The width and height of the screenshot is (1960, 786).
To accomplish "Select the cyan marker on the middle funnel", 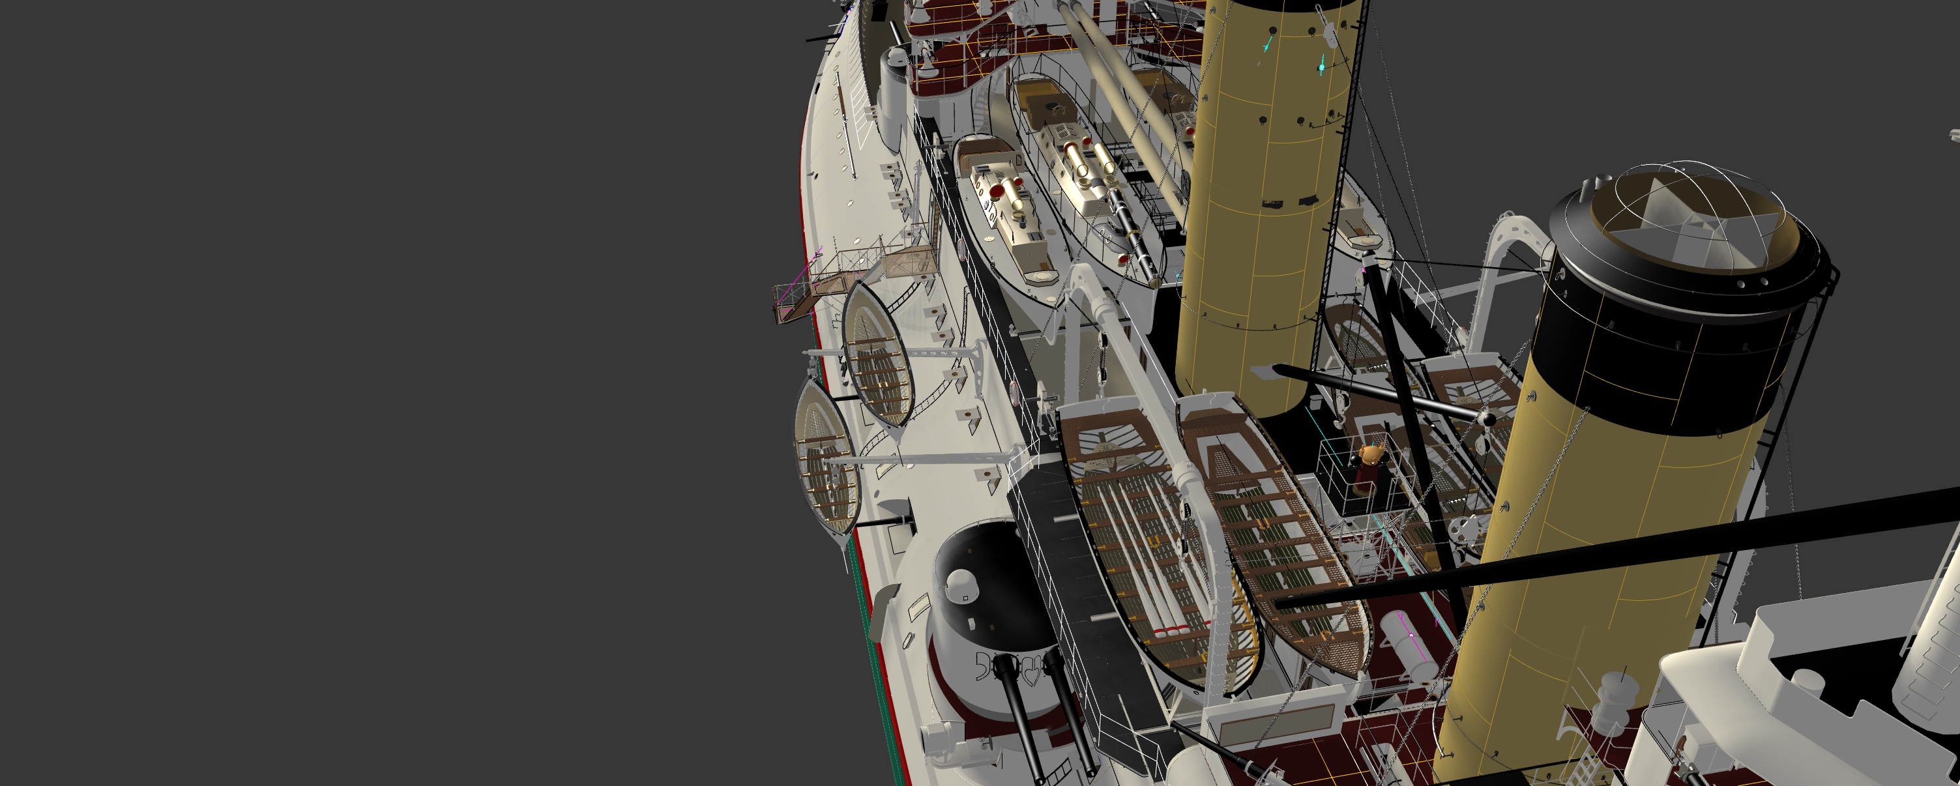I will 1322,67.
